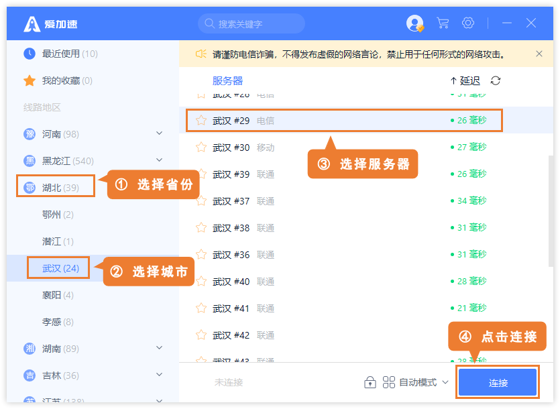The width and height of the screenshot is (560, 409).
Task: Select 河南 (98) region label
Action: pyautogui.click(x=60, y=134)
